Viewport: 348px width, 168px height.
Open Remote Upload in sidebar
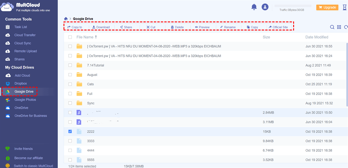coord(26,51)
